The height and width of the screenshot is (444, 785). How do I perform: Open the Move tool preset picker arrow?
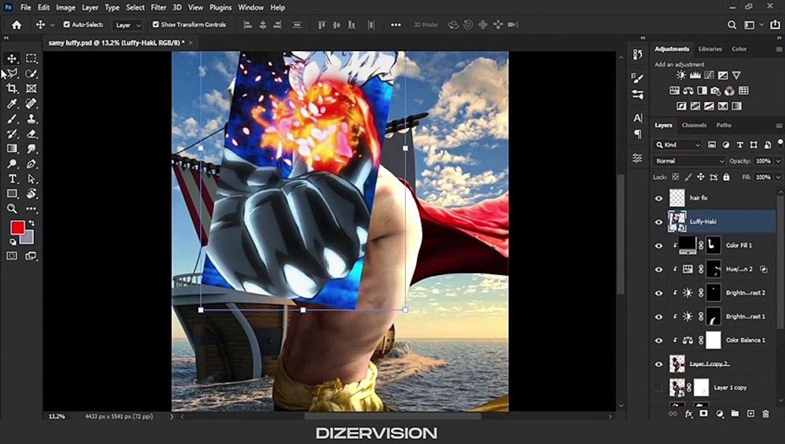pos(52,25)
